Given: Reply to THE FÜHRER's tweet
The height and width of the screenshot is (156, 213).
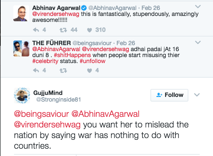Looking at the screenshot, I should pos(37,70).
